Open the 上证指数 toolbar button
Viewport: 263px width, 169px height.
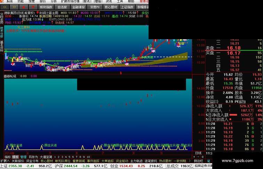[x=127, y=7]
